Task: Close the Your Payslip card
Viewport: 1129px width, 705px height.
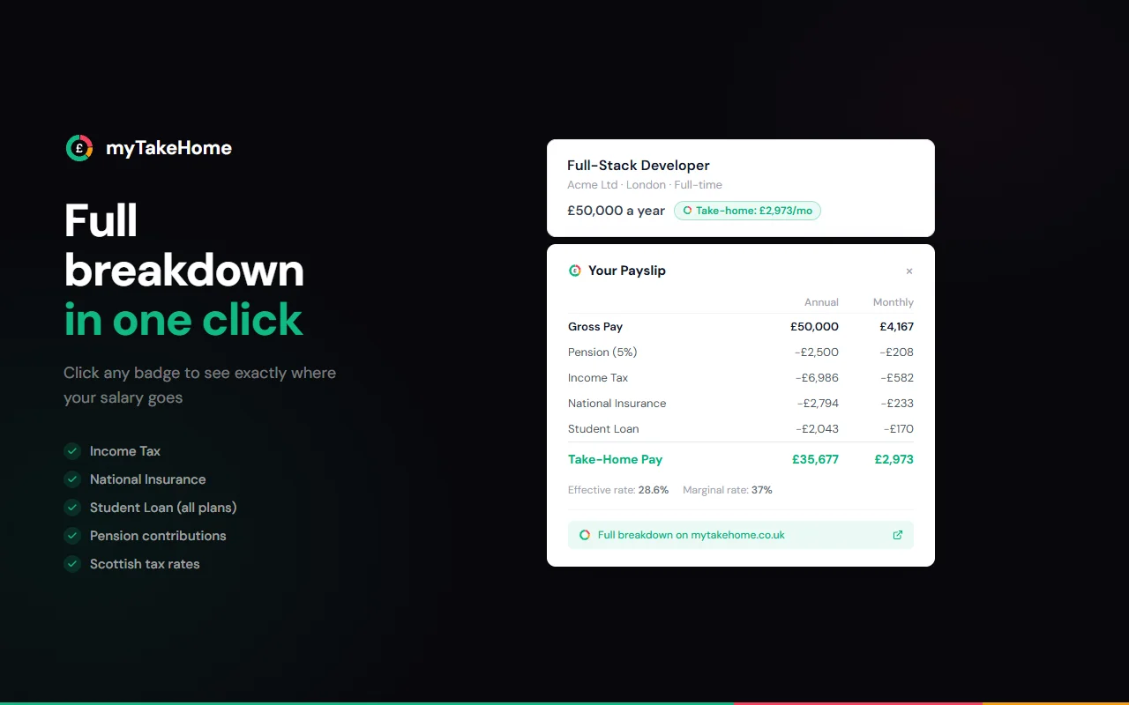Action: click(909, 271)
